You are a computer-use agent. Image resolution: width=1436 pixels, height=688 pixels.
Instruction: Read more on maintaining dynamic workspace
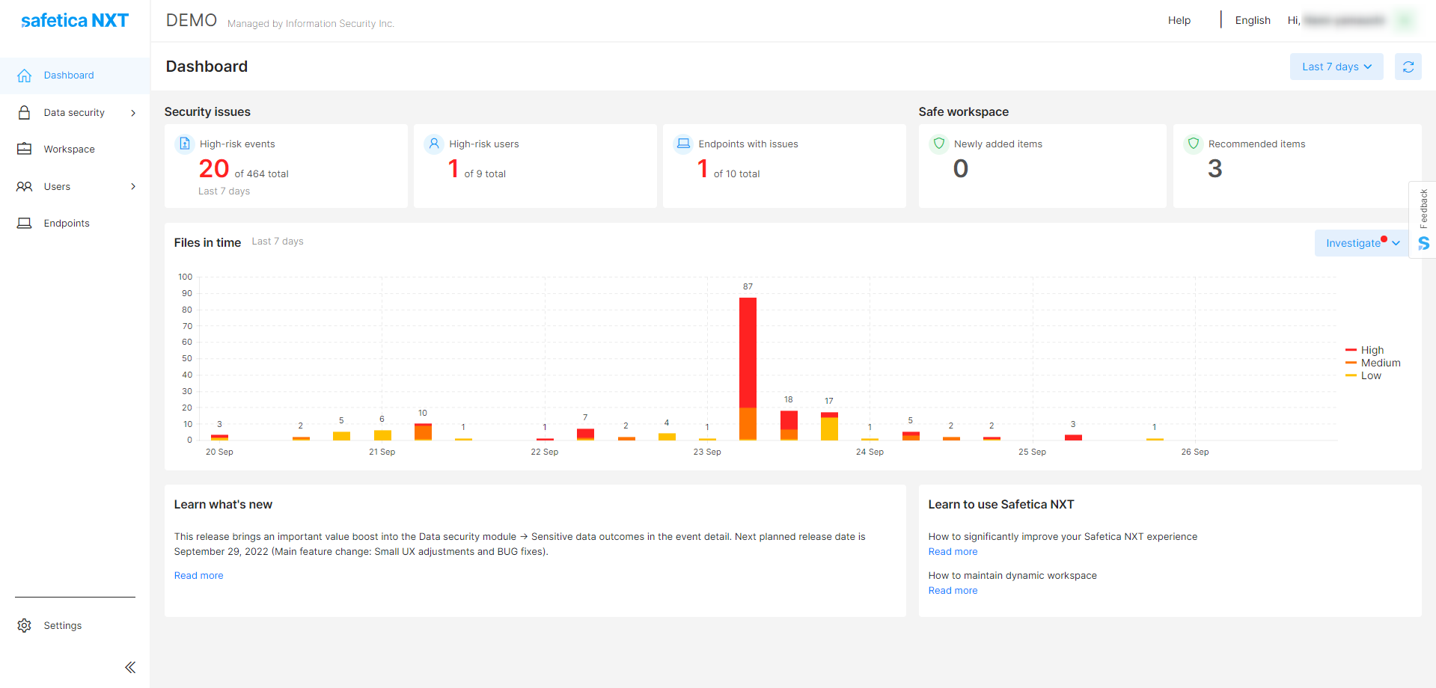click(x=953, y=591)
